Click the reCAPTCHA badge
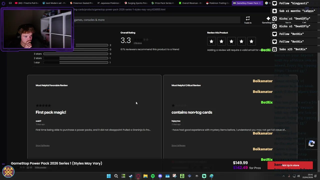The image size is (320, 180). click(x=311, y=144)
